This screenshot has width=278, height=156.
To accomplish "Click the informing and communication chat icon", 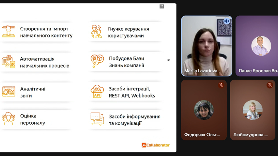I will tap(97, 119).
